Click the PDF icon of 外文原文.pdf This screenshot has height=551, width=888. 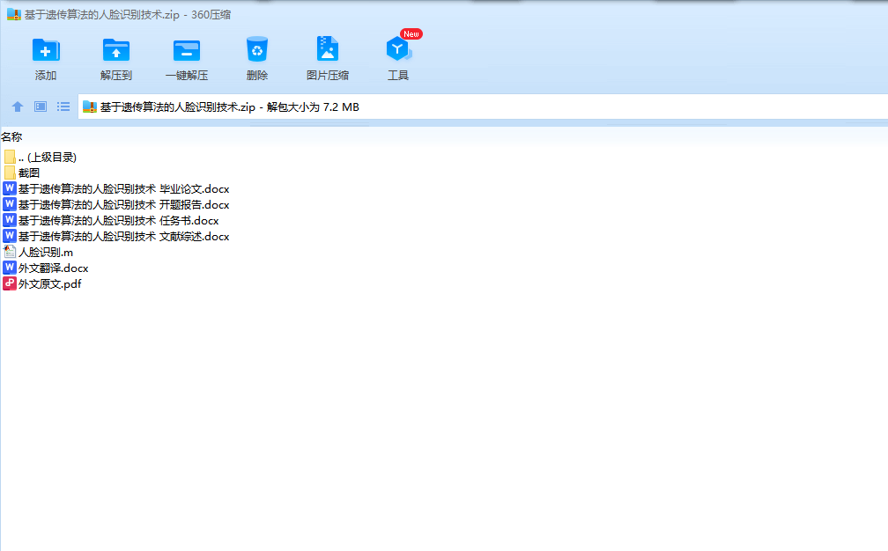pyautogui.click(x=10, y=283)
